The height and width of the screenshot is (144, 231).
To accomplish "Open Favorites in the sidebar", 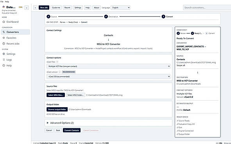I will (15, 38).
